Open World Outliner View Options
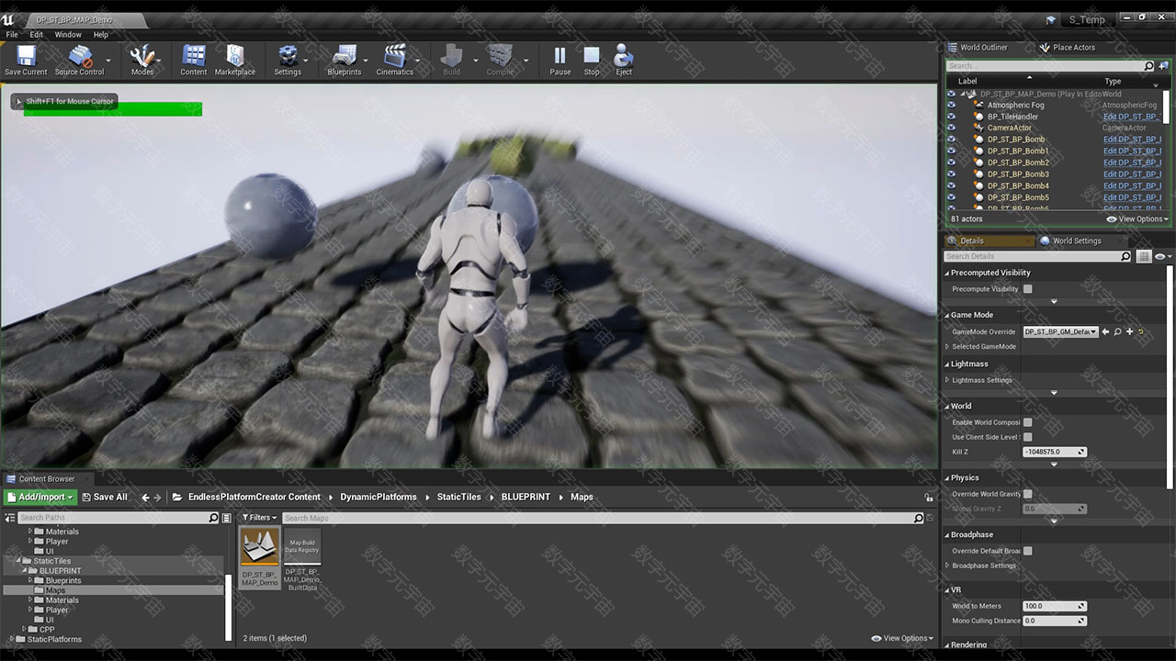 point(1137,219)
